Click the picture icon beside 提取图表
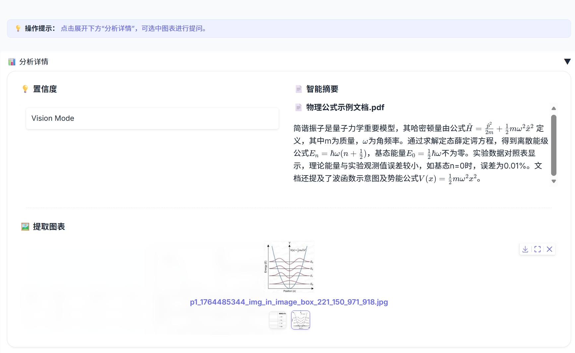575x353 pixels. [x=25, y=227]
